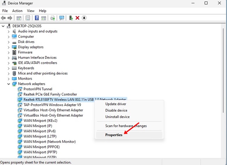The width and height of the screenshot is (227, 165).
Task: Select the Disk drives icon
Action: pos(14,42)
